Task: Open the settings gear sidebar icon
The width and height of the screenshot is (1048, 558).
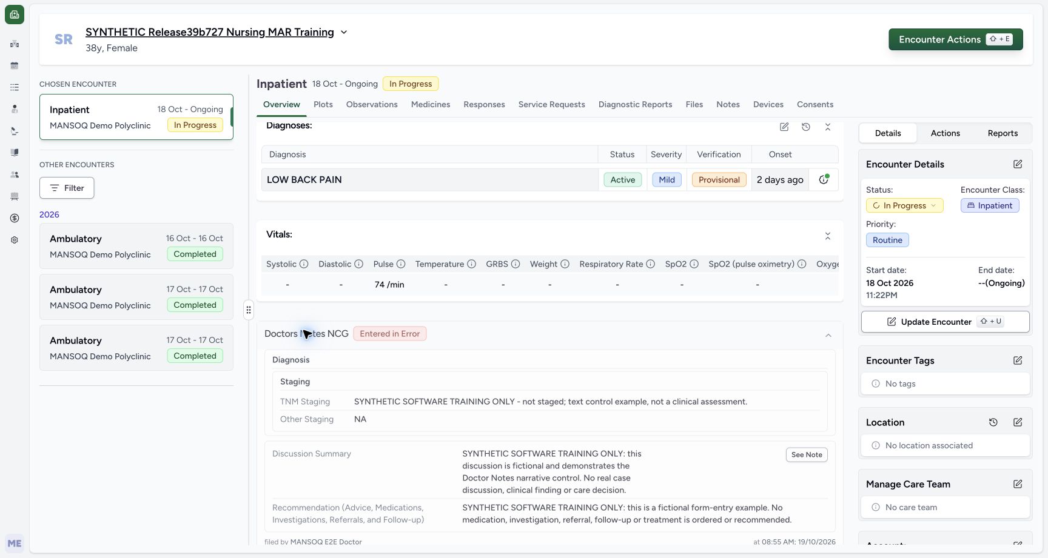Action: tap(15, 240)
